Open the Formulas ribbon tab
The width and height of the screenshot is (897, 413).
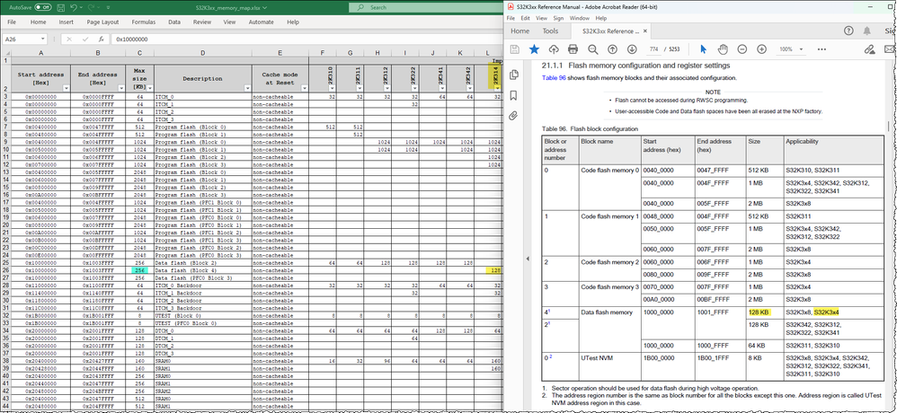pos(144,22)
